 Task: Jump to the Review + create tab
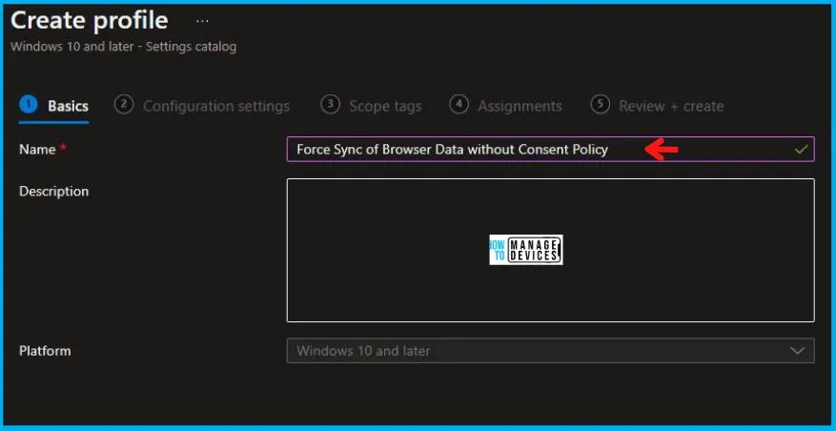click(671, 106)
